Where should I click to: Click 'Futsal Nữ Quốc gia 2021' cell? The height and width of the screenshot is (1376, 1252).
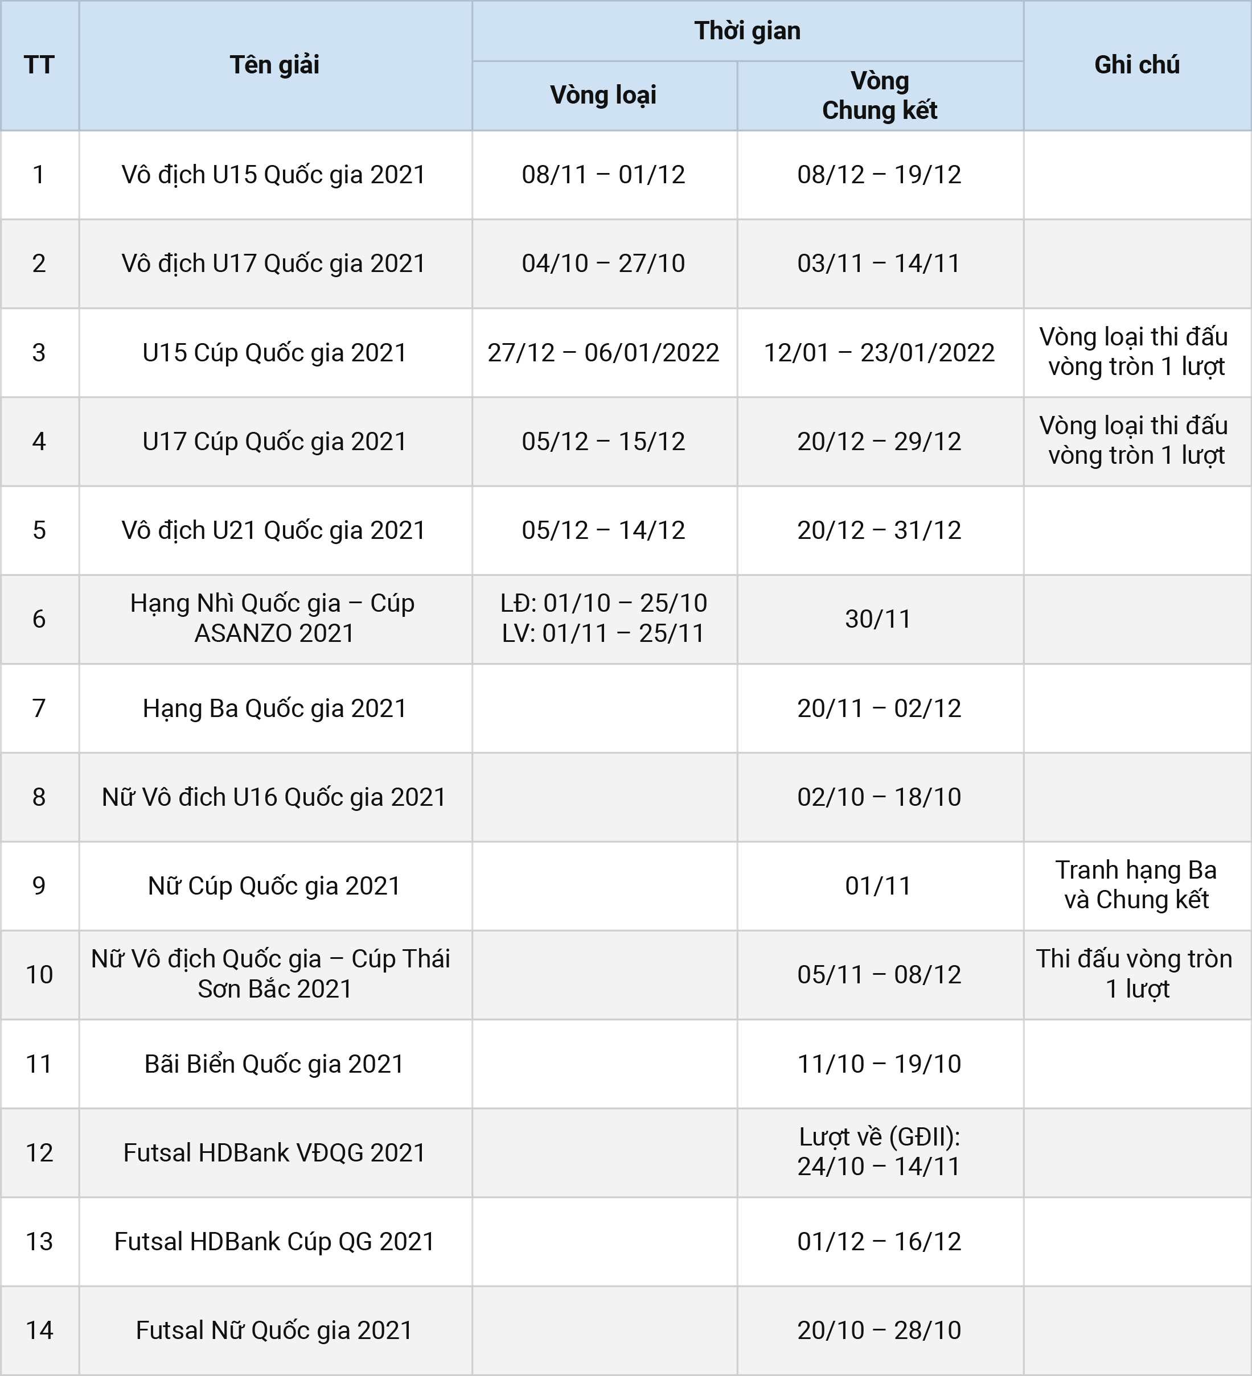click(x=274, y=1330)
